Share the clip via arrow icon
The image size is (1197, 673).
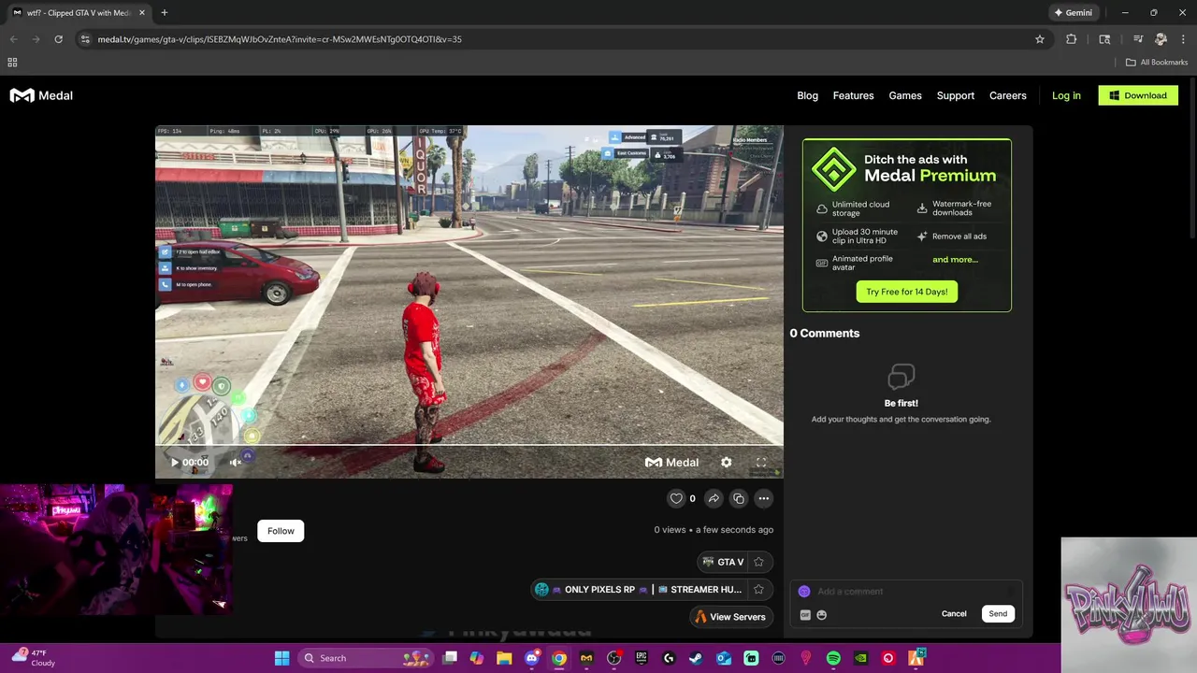tap(714, 498)
